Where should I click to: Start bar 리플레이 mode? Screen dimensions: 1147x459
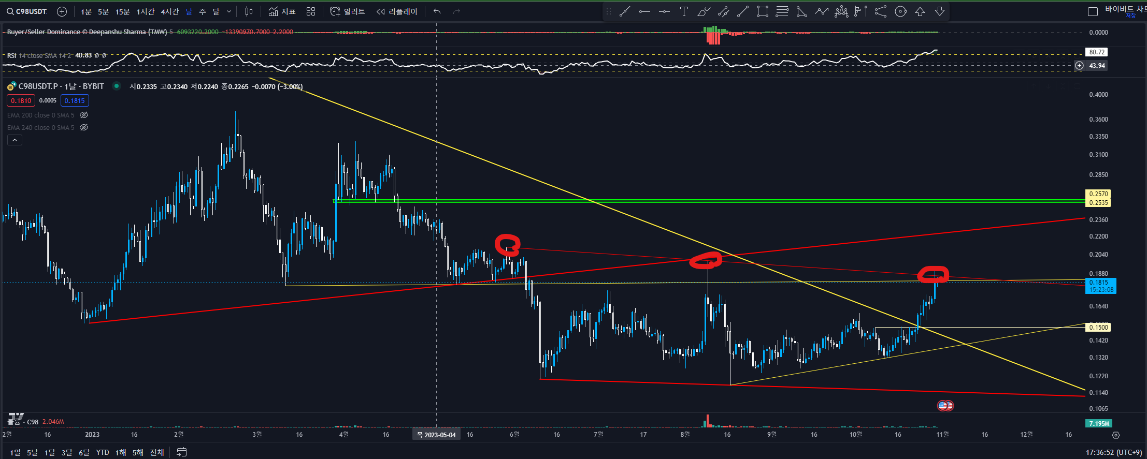tap(397, 11)
